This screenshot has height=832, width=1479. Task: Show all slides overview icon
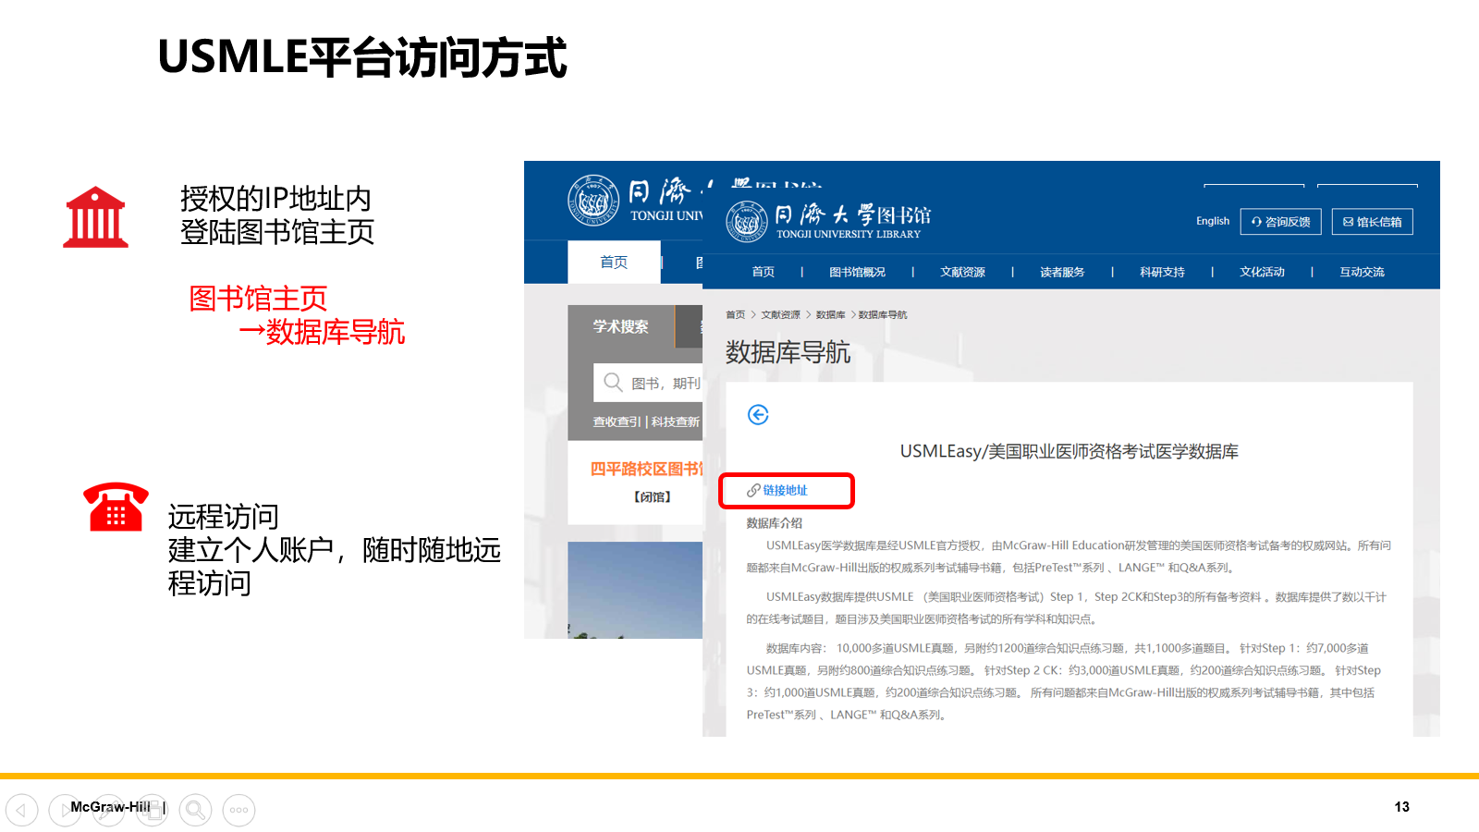pos(152,811)
